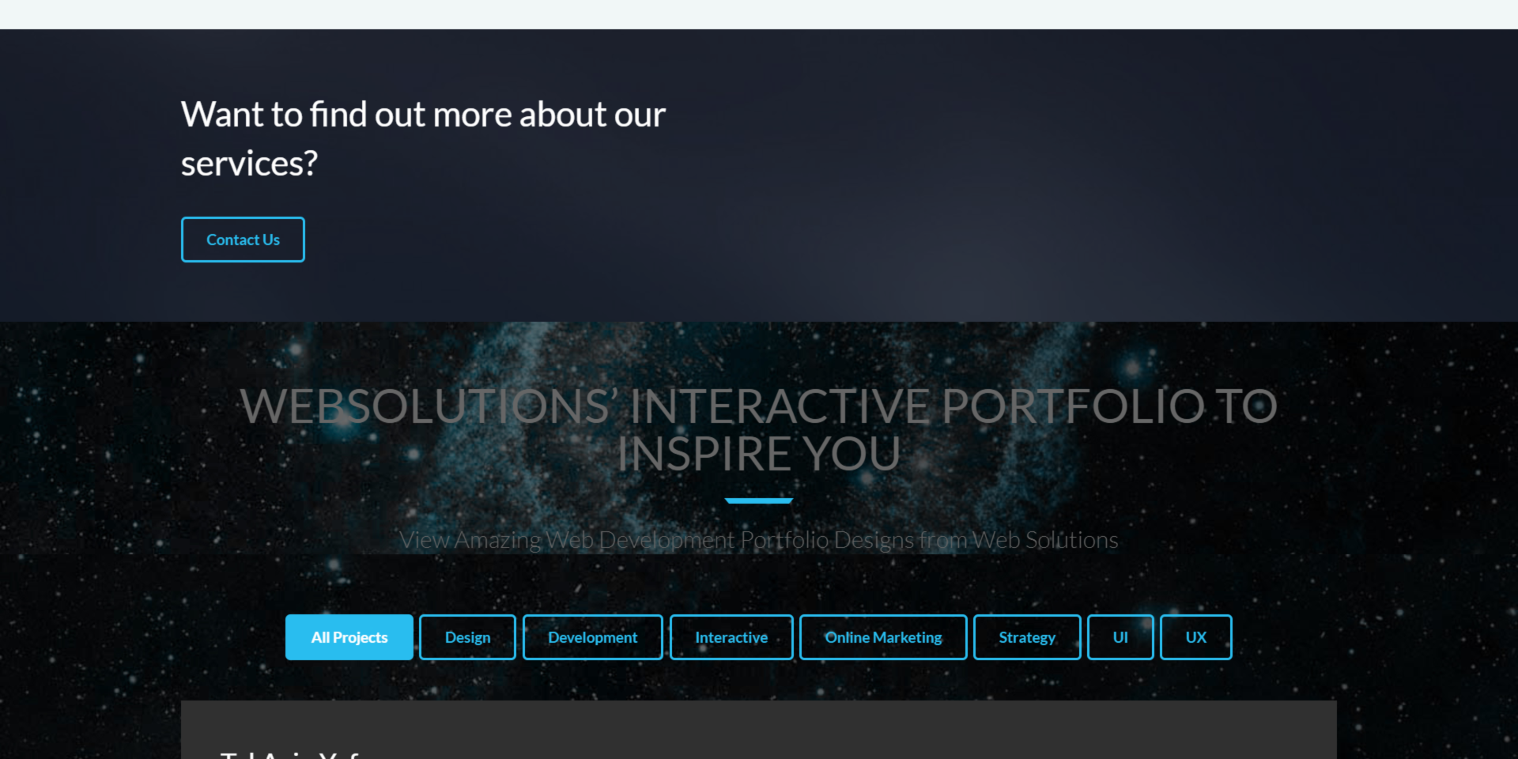Viewport: 1518px width, 759px height.
Task: Select the All Projects filter tab
Action: tap(349, 637)
